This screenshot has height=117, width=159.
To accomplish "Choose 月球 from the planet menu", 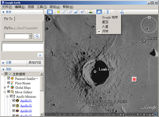I will (109, 31).
